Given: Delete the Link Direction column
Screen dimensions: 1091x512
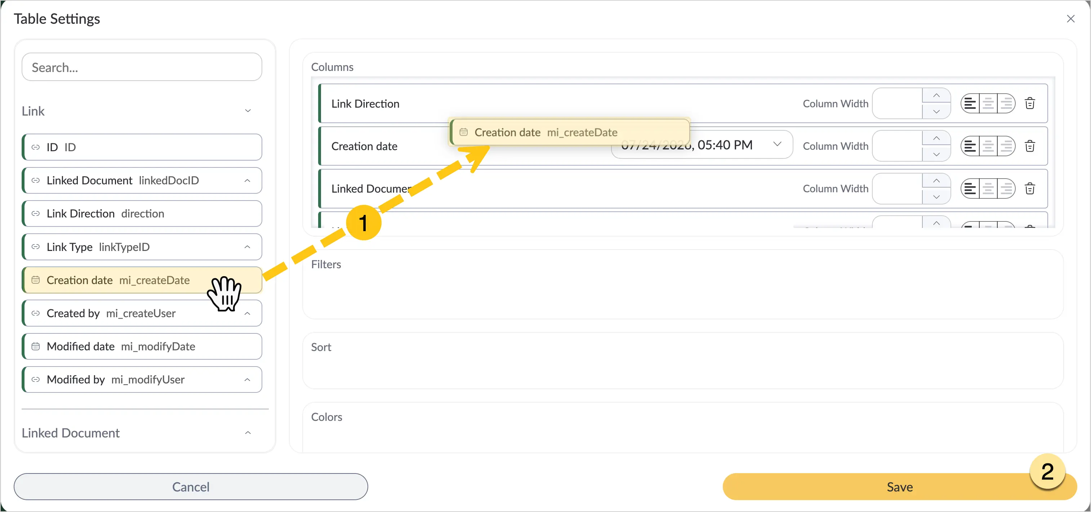Looking at the screenshot, I should click(1030, 104).
